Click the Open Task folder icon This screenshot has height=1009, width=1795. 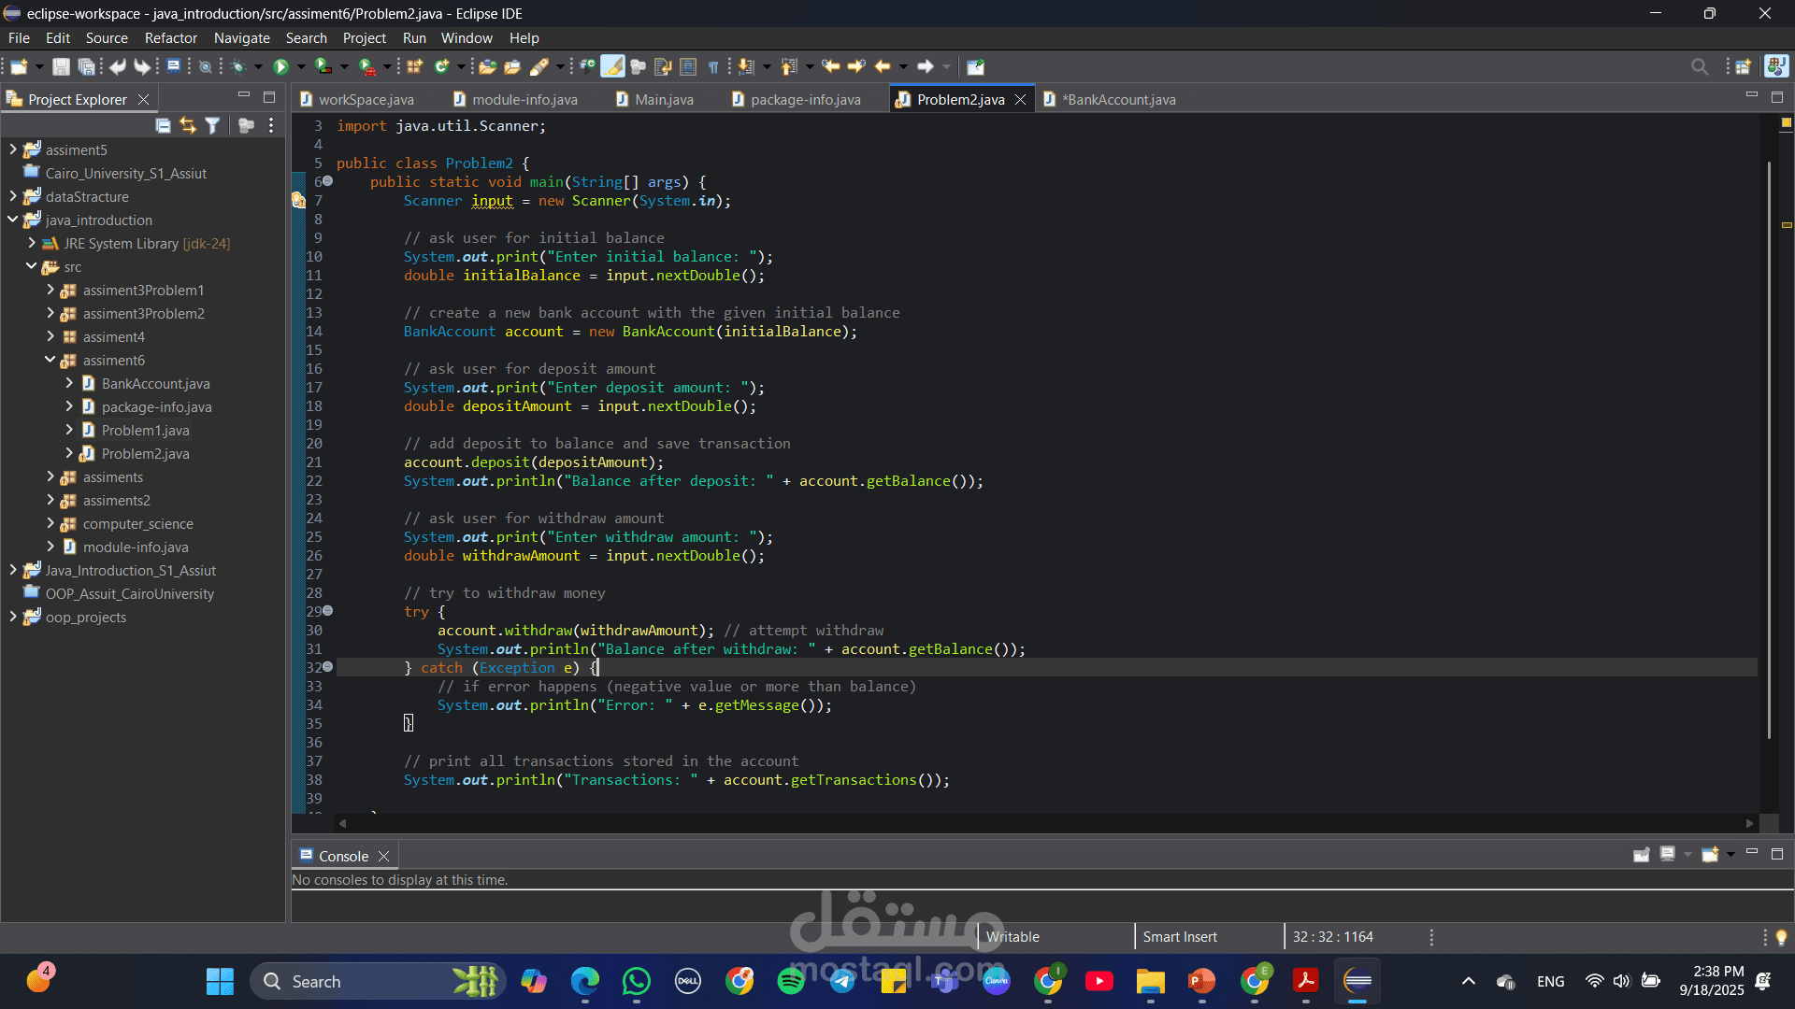(x=512, y=66)
